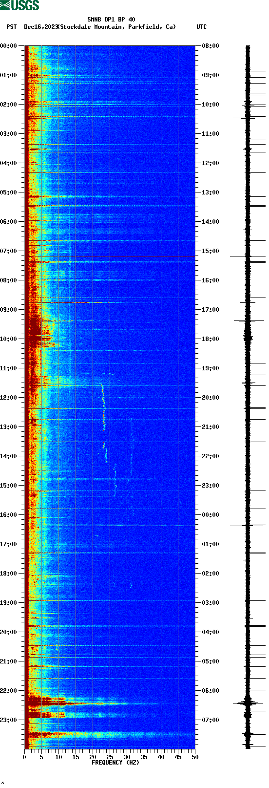
Task: Click the 15:00 UTC time label
Action: [x=211, y=251]
